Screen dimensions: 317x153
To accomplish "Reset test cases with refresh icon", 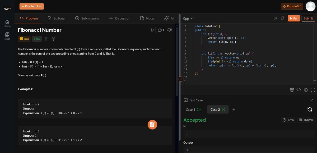I will click(x=310, y=109).
